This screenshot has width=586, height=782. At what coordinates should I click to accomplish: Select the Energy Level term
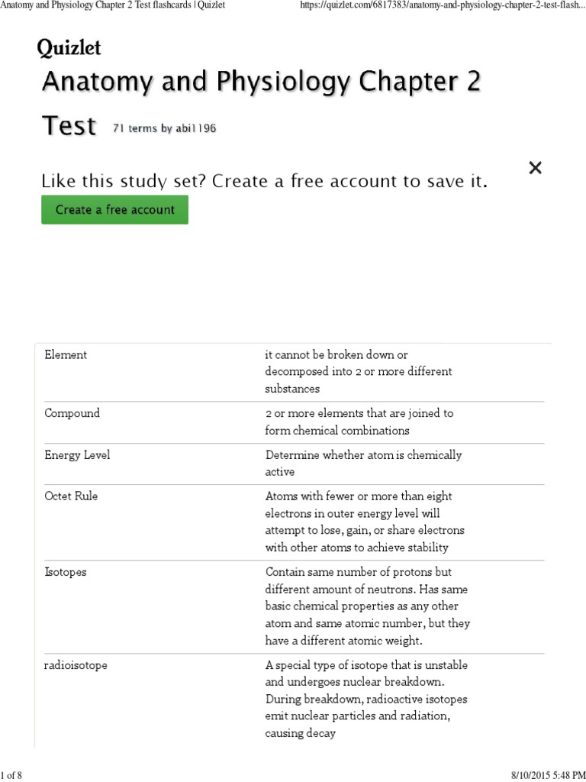77,455
